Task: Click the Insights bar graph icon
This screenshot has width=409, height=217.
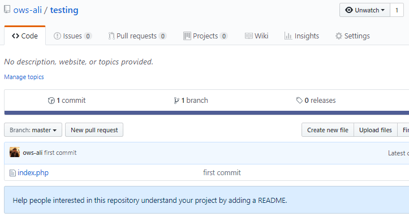Action: 288,36
